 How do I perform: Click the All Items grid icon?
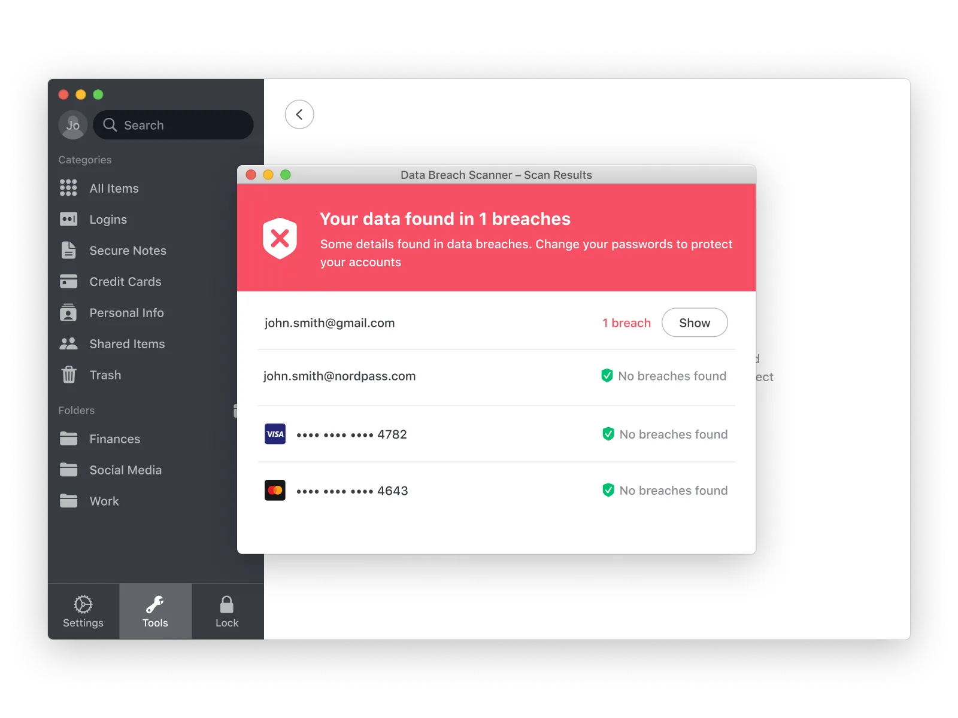click(x=68, y=188)
